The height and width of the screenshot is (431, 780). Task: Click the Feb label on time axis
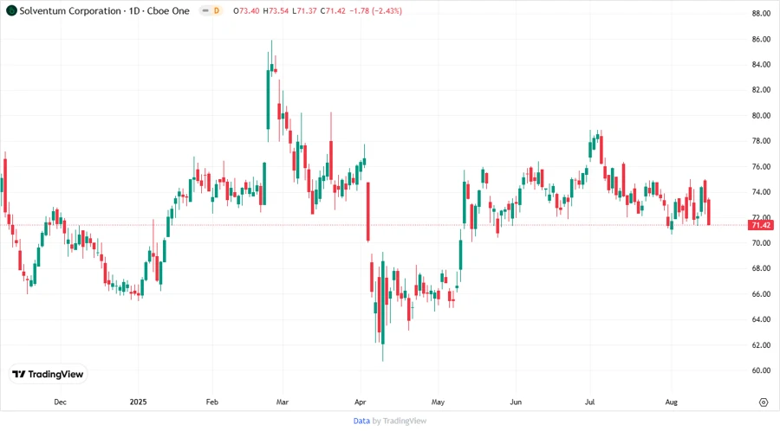pyautogui.click(x=212, y=402)
